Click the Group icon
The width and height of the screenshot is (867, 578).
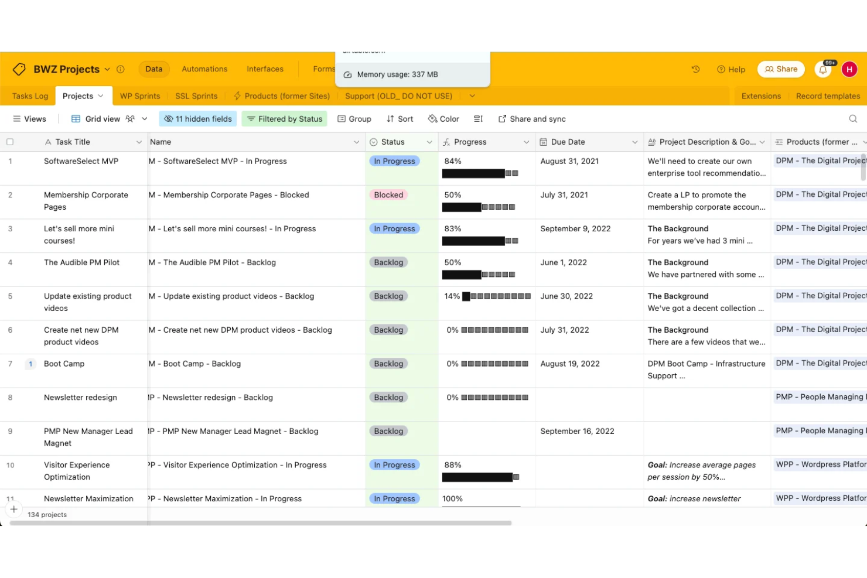[354, 118]
